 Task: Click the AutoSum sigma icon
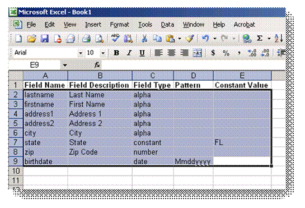click(260, 38)
